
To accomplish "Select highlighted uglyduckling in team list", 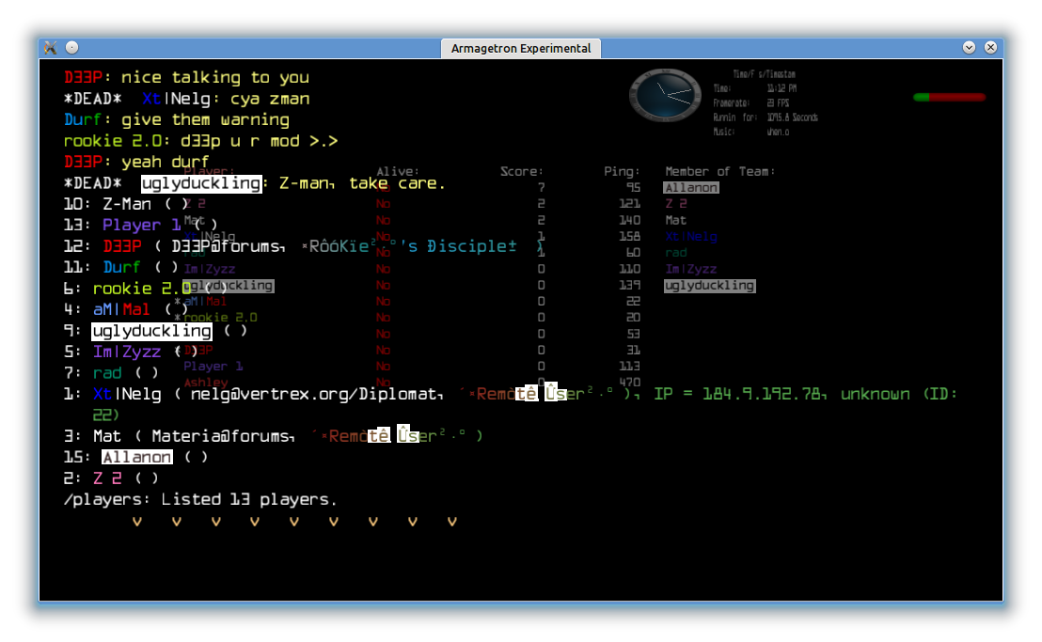I will [x=709, y=286].
